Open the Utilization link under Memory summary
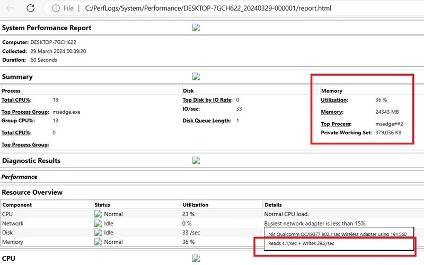424x265 pixels. pos(334,100)
